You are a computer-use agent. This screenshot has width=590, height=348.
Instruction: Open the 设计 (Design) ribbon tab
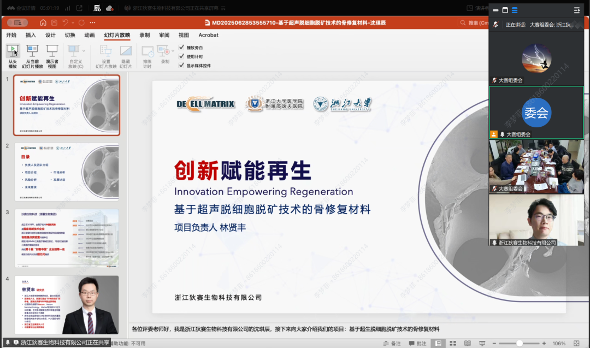click(50, 35)
